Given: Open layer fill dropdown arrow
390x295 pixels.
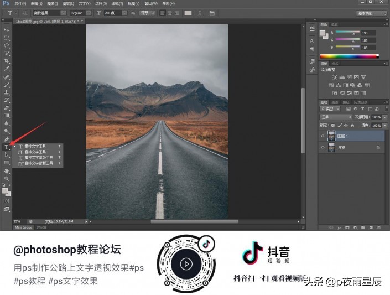Looking at the screenshot, I should (x=385, y=126).
